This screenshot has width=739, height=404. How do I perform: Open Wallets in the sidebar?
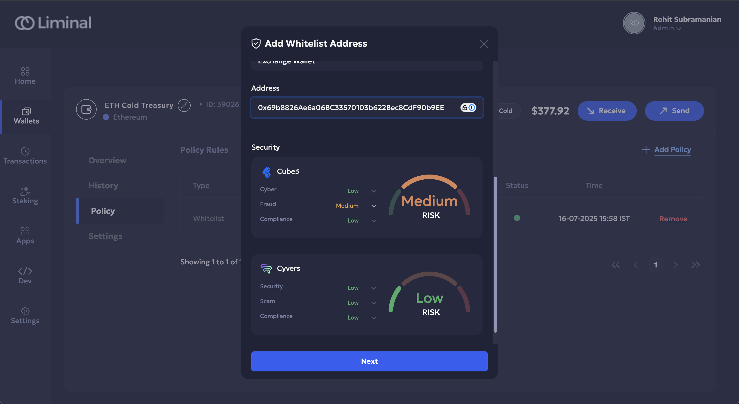(x=26, y=116)
